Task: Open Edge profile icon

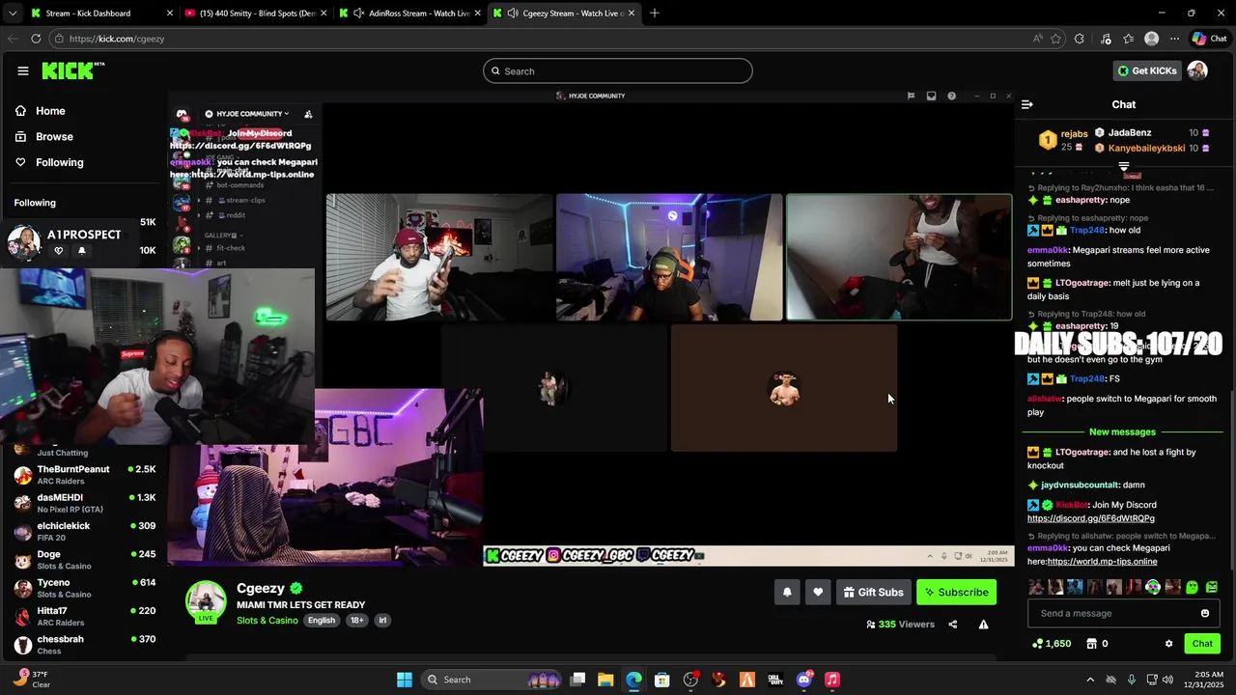Action: 1151,39
